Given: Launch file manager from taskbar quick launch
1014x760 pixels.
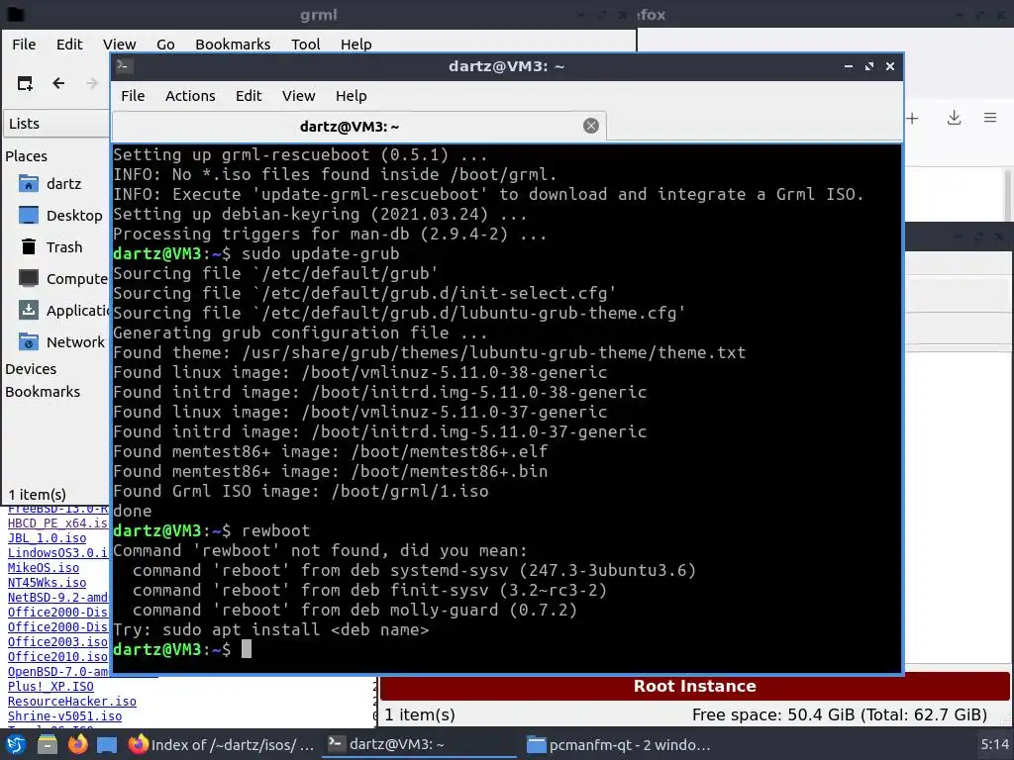Looking at the screenshot, I should pyautogui.click(x=48, y=744).
